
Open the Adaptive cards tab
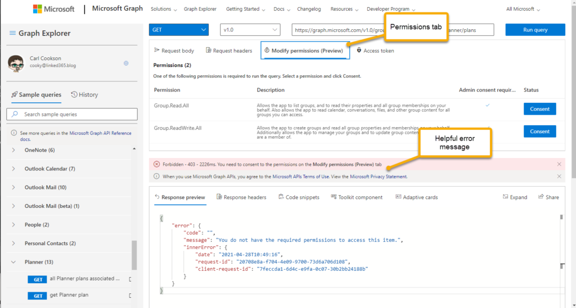pyautogui.click(x=417, y=197)
